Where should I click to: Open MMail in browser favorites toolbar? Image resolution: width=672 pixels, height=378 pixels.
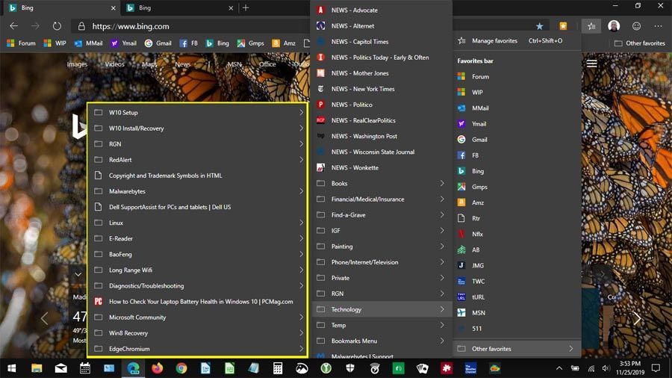(89, 43)
